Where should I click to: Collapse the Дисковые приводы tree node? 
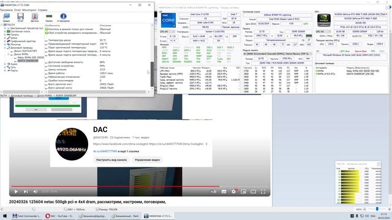5,48
